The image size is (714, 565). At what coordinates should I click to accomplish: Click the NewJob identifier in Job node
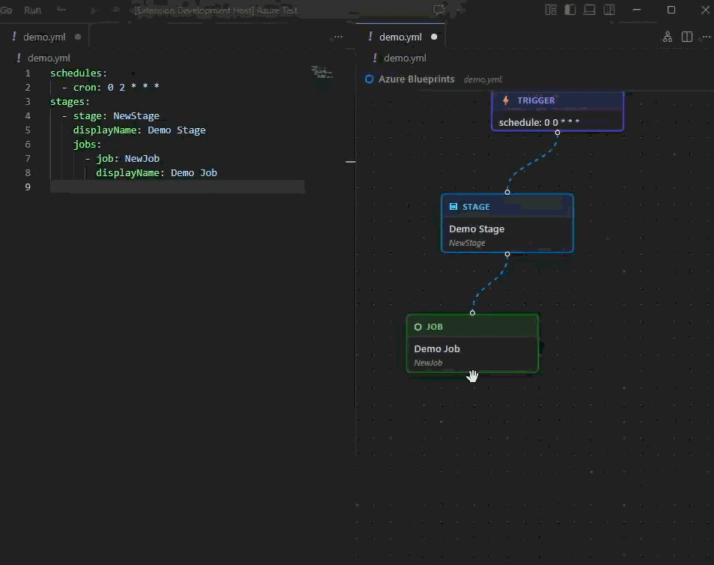click(x=428, y=363)
